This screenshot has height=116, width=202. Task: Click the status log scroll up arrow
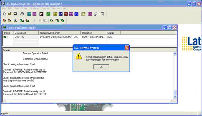(175, 54)
